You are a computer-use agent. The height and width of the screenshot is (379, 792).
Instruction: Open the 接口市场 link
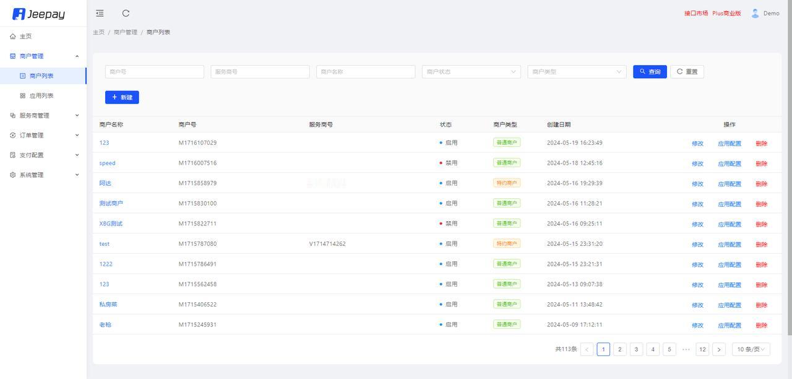pyautogui.click(x=696, y=13)
